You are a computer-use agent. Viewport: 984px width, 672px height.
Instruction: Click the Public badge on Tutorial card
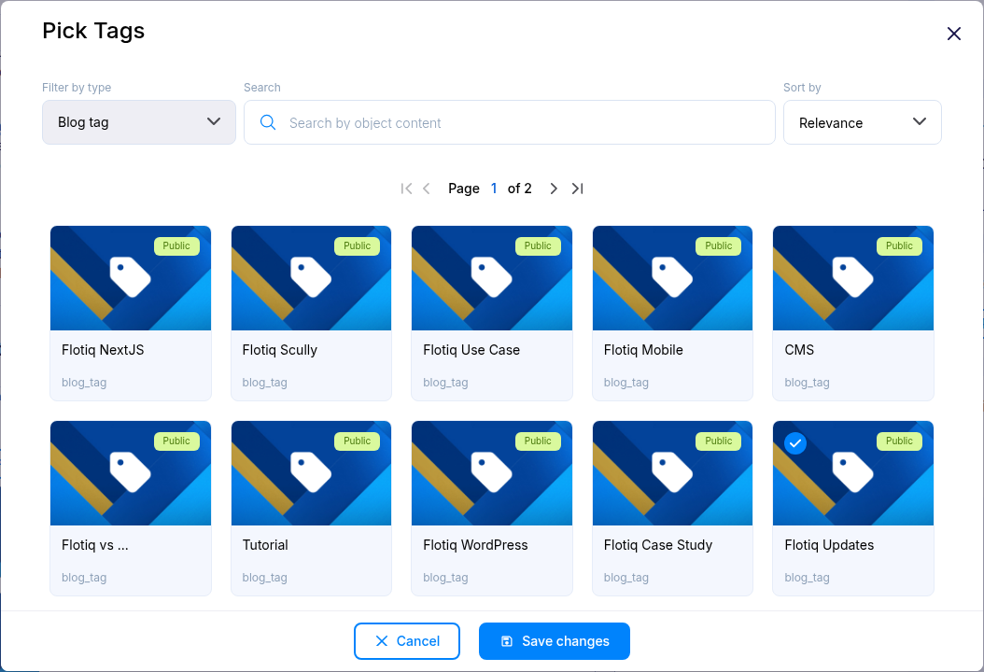357,441
